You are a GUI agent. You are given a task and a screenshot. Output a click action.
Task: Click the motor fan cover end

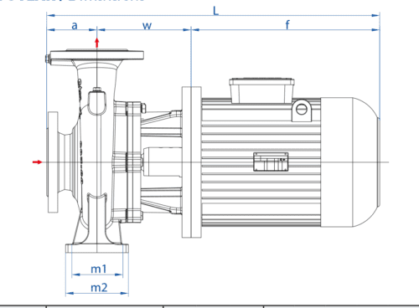[x=350, y=162]
